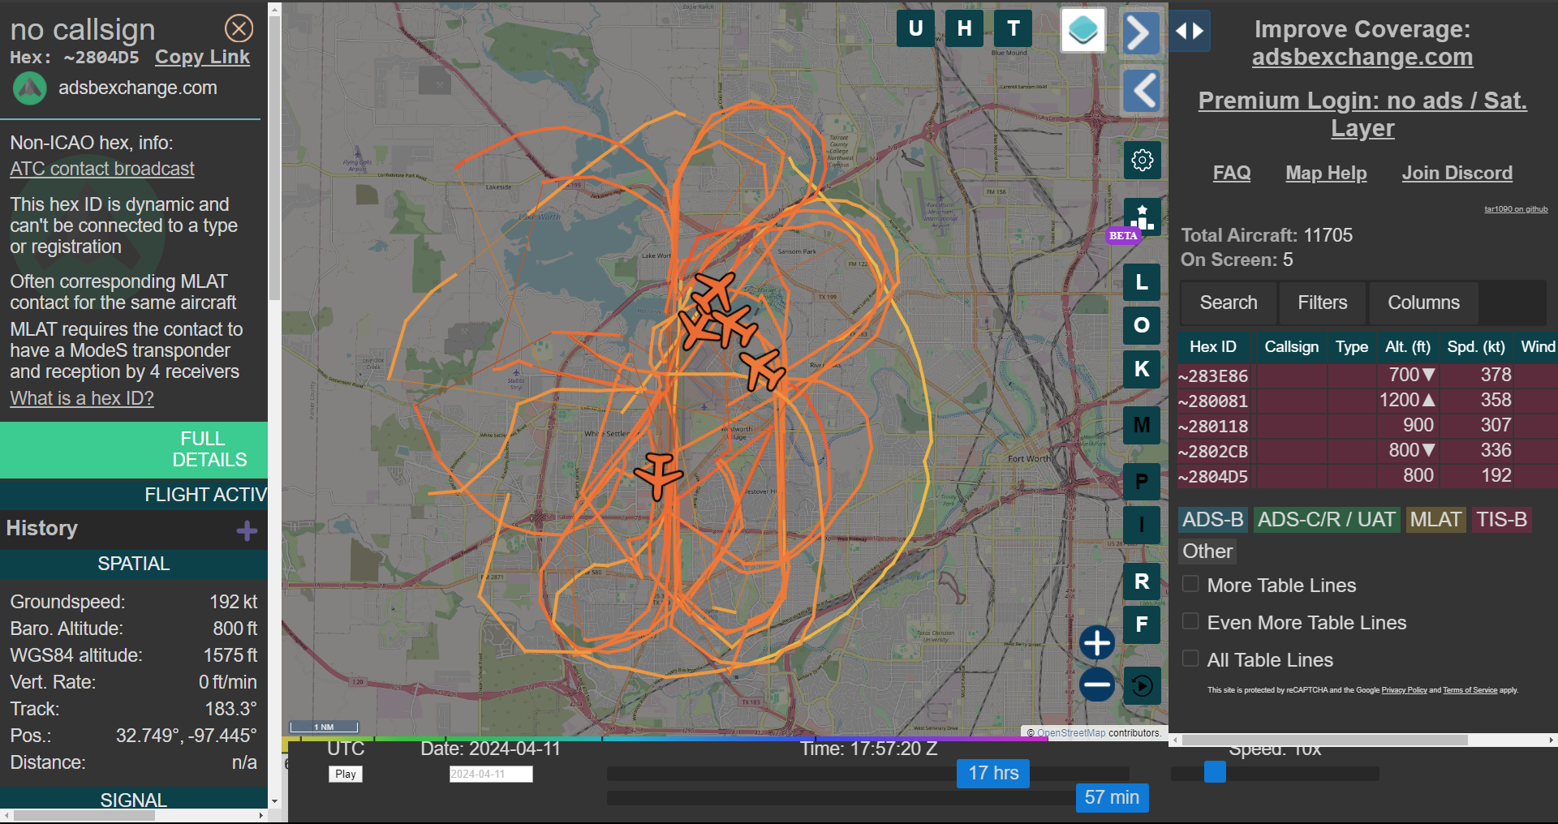1558x824 pixels.
Task: Toggle Other source filter
Action: click(1207, 551)
